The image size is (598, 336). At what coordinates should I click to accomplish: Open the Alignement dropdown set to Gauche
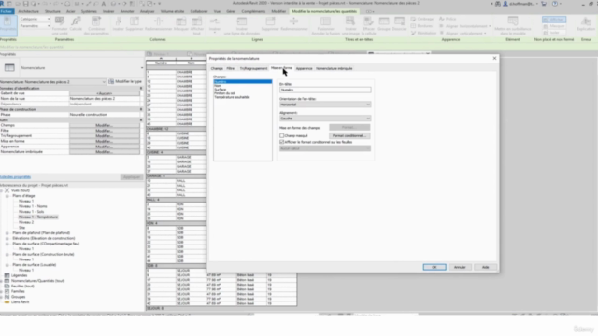(x=325, y=119)
